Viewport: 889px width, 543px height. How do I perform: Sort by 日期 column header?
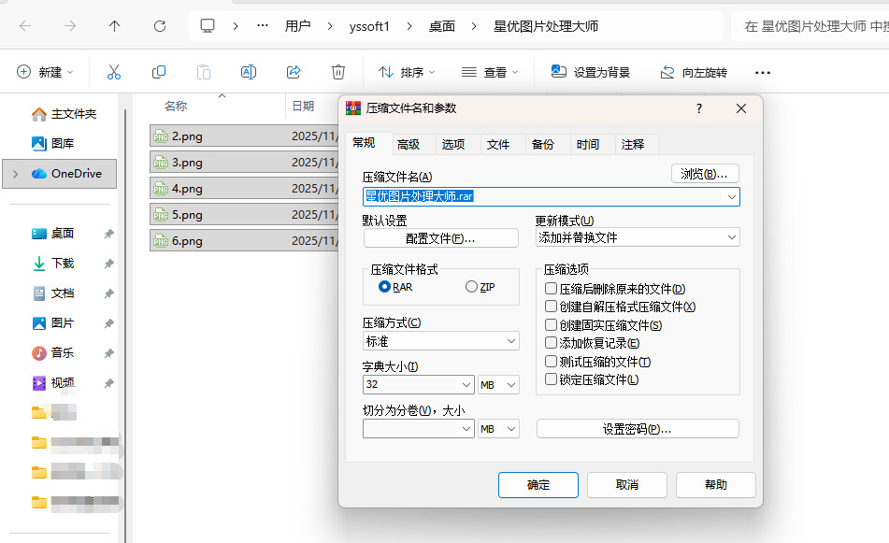303,106
